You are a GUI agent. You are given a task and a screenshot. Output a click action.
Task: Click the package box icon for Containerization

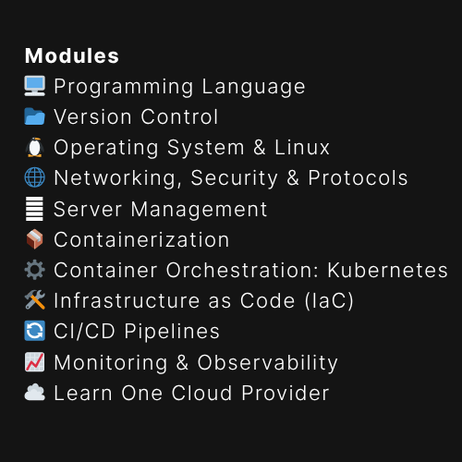coord(35,239)
